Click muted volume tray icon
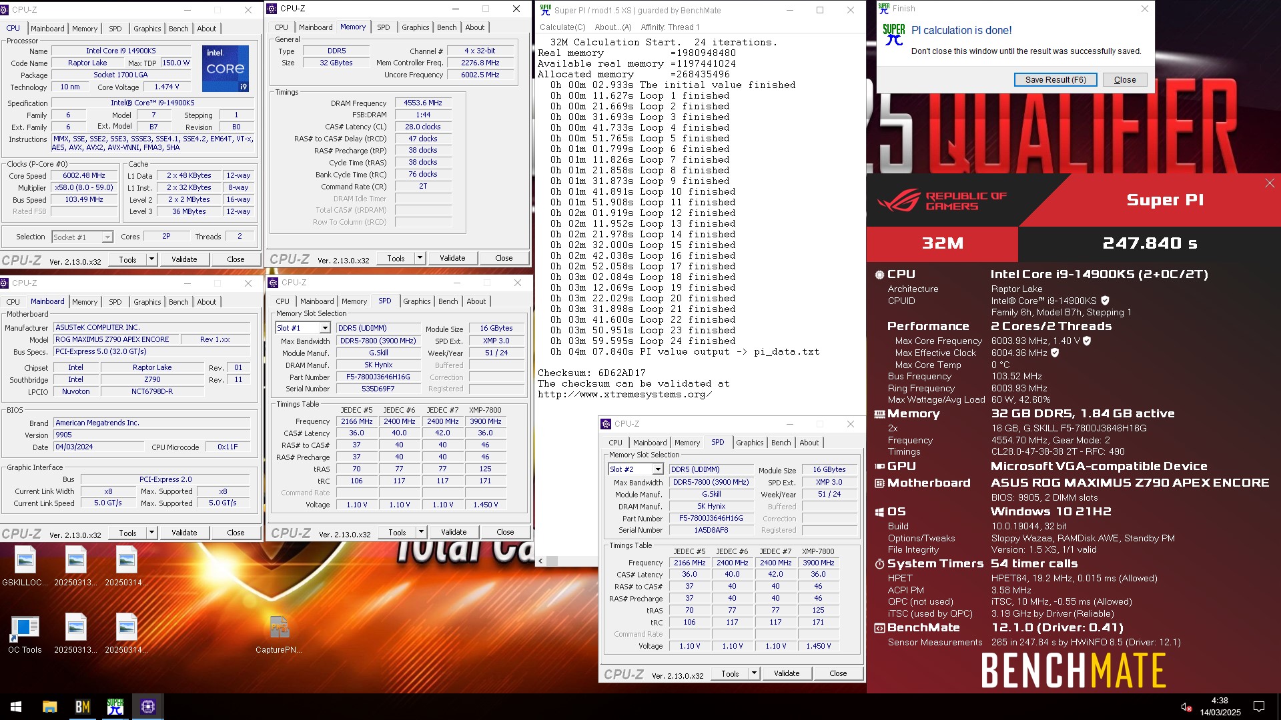 pyautogui.click(x=1186, y=707)
